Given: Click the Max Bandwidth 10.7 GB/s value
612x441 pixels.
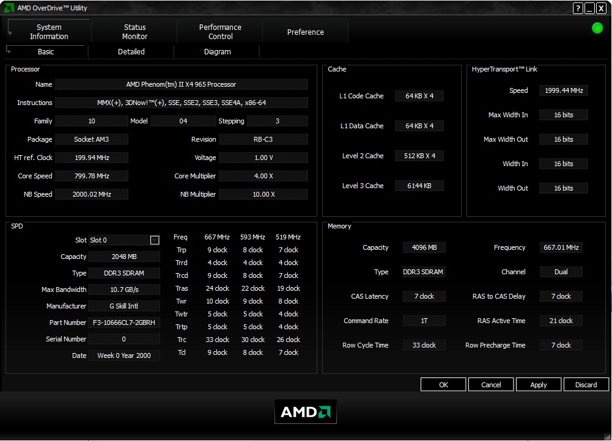Looking at the screenshot, I should [124, 290].
